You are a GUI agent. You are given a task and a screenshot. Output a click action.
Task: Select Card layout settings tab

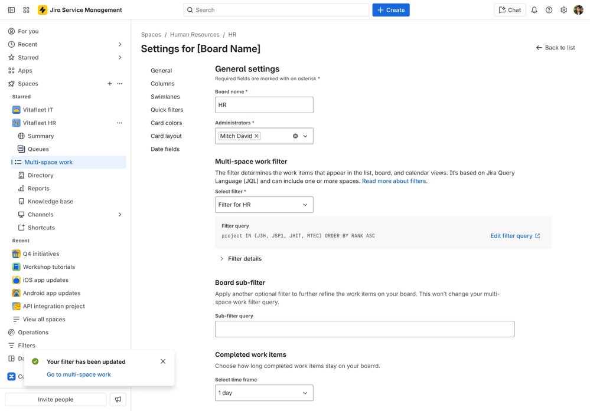166,136
